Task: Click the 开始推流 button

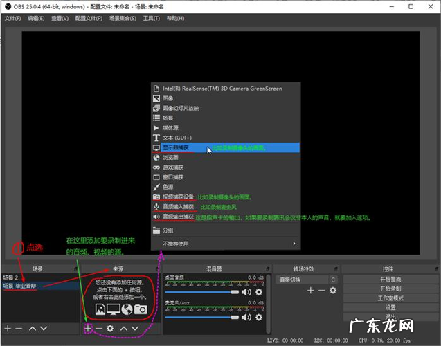Action: (390, 279)
